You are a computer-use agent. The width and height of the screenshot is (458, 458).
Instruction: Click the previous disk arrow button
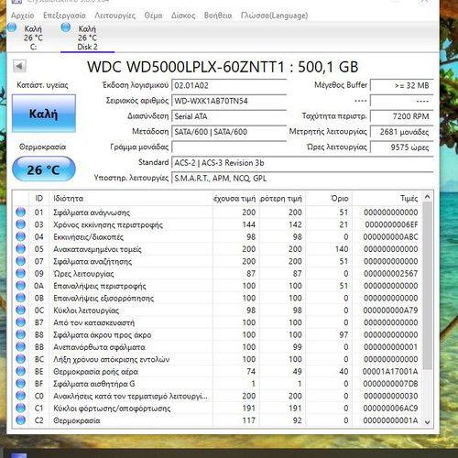click(19, 66)
